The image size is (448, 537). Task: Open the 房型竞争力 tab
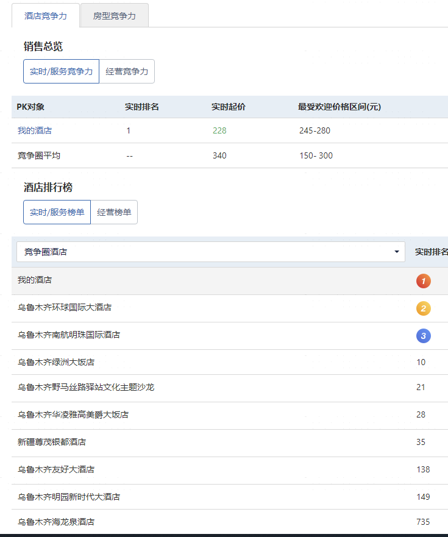pos(115,16)
